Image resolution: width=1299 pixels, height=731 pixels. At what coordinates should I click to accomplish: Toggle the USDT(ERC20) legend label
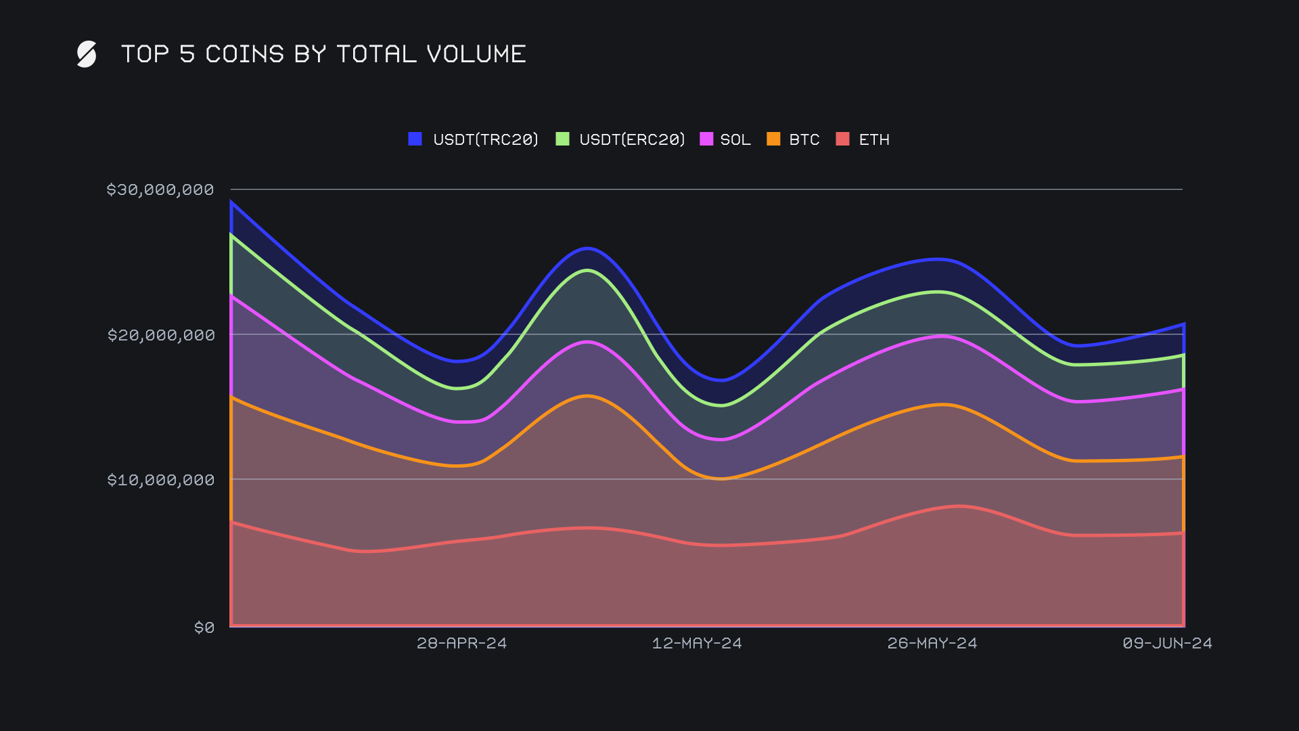coord(632,139)
